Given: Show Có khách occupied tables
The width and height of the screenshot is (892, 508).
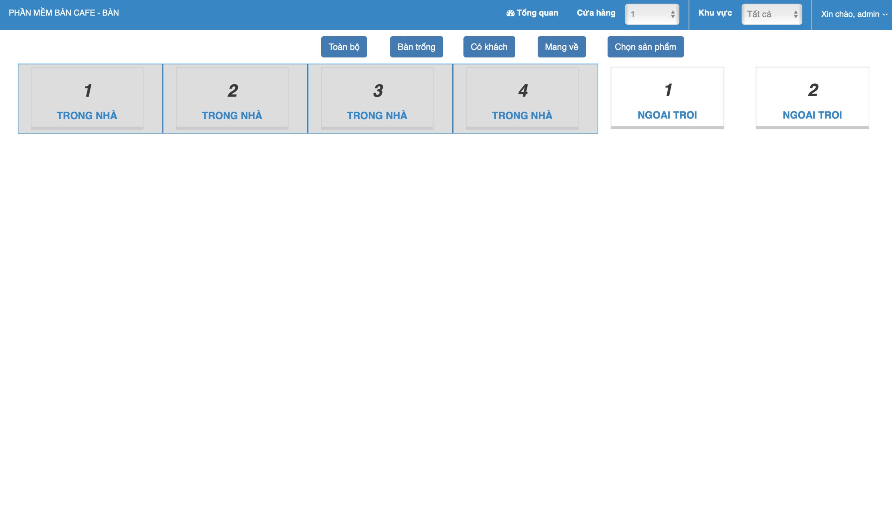Looking at the screenshot, I should point(489,47).
